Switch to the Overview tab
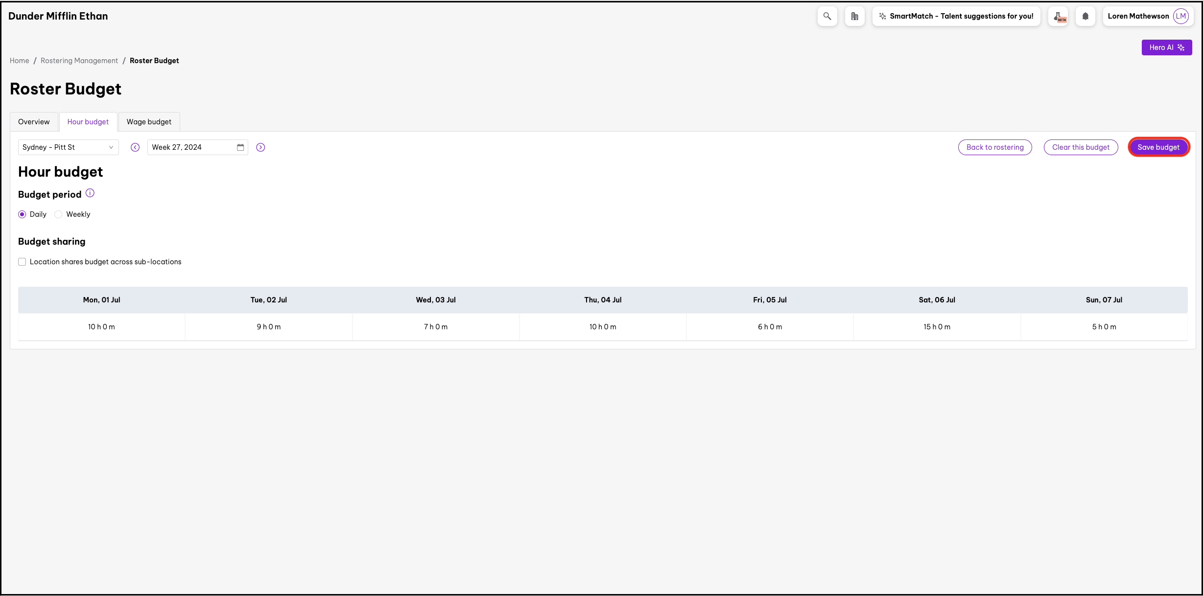The width and height of the screenshot is (1203, 596). pyautogui.click(x=34, y=122)
